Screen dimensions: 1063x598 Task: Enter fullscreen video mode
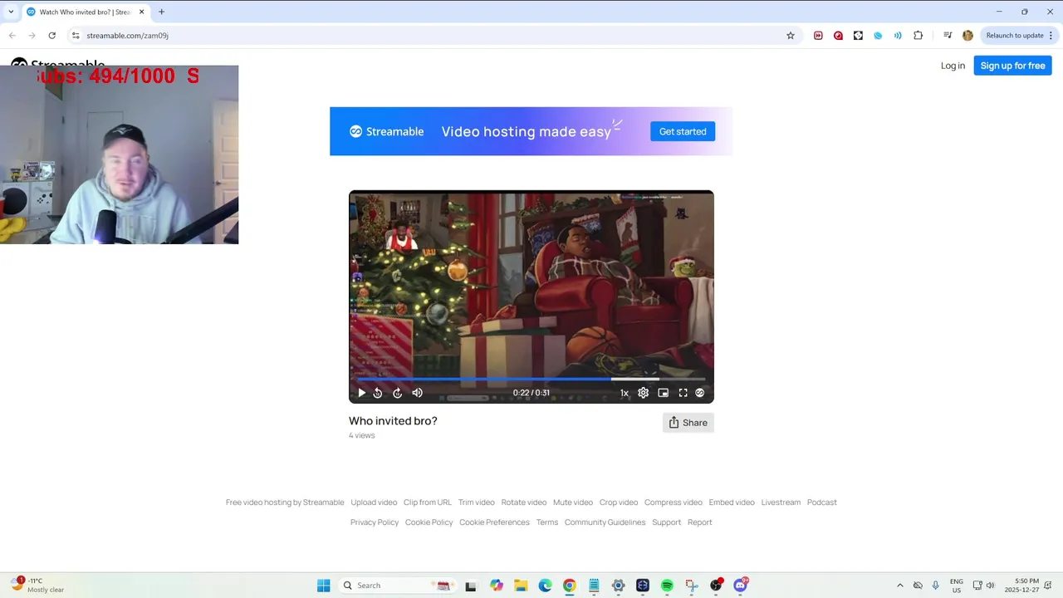(x=683, y=393)
